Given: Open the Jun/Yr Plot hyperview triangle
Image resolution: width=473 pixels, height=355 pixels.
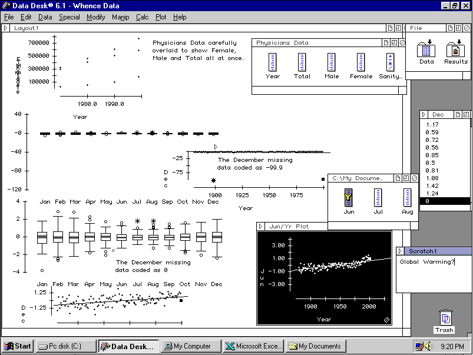Looking at the screenshot, I should coord(261,226).
